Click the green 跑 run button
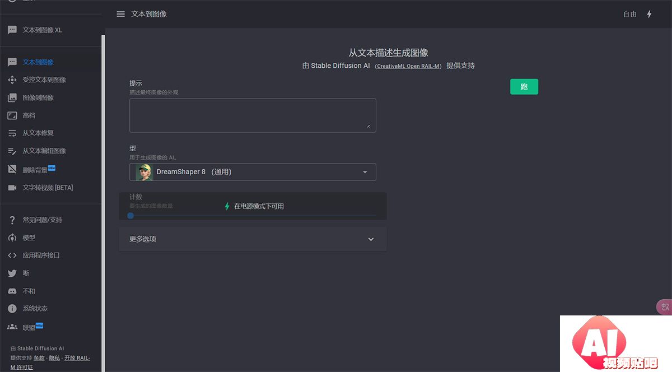The image size is (672, 372). [x=524, y=87]
